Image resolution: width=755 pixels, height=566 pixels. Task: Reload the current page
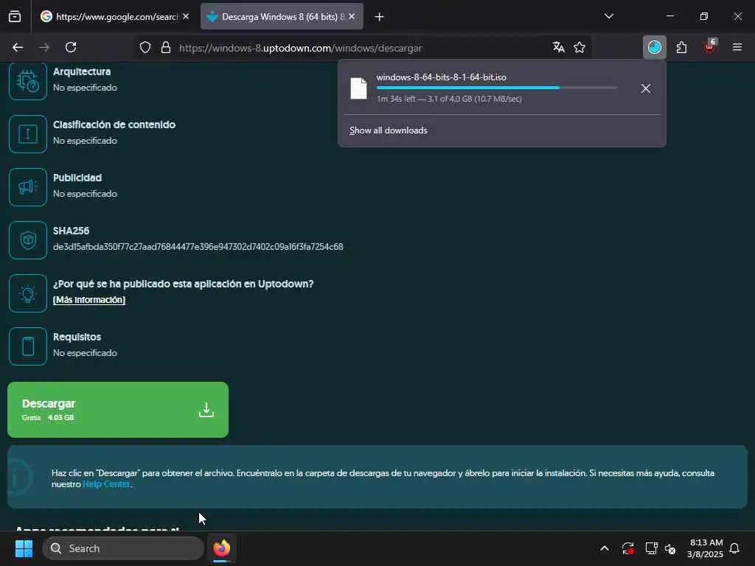point(71,47)
